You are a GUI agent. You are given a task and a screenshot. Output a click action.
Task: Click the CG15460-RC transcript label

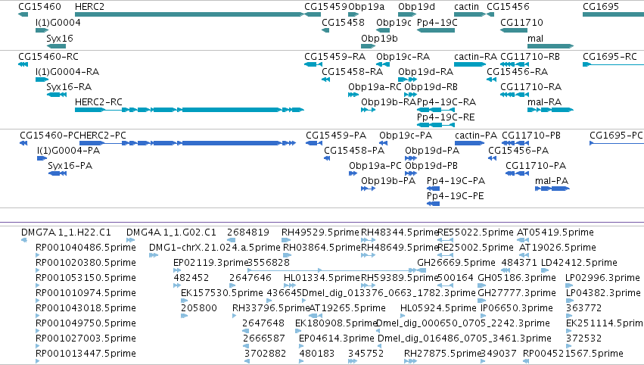point(48,56)
